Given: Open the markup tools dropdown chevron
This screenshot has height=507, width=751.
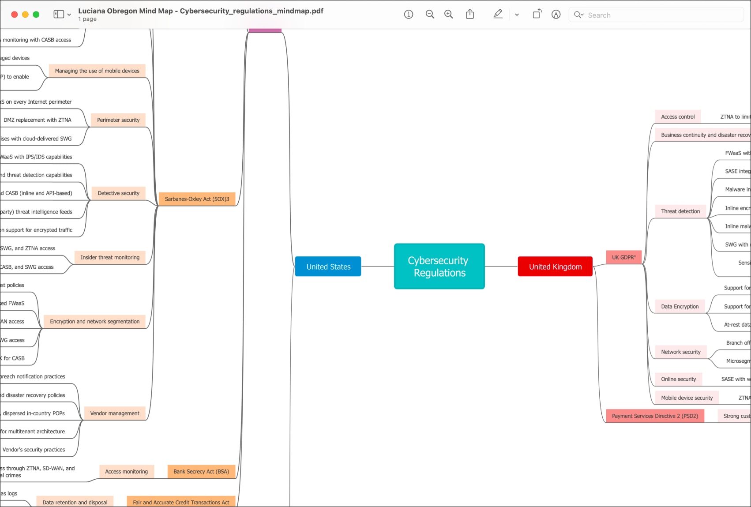Looking at the screenshot, I should (516, 15).
